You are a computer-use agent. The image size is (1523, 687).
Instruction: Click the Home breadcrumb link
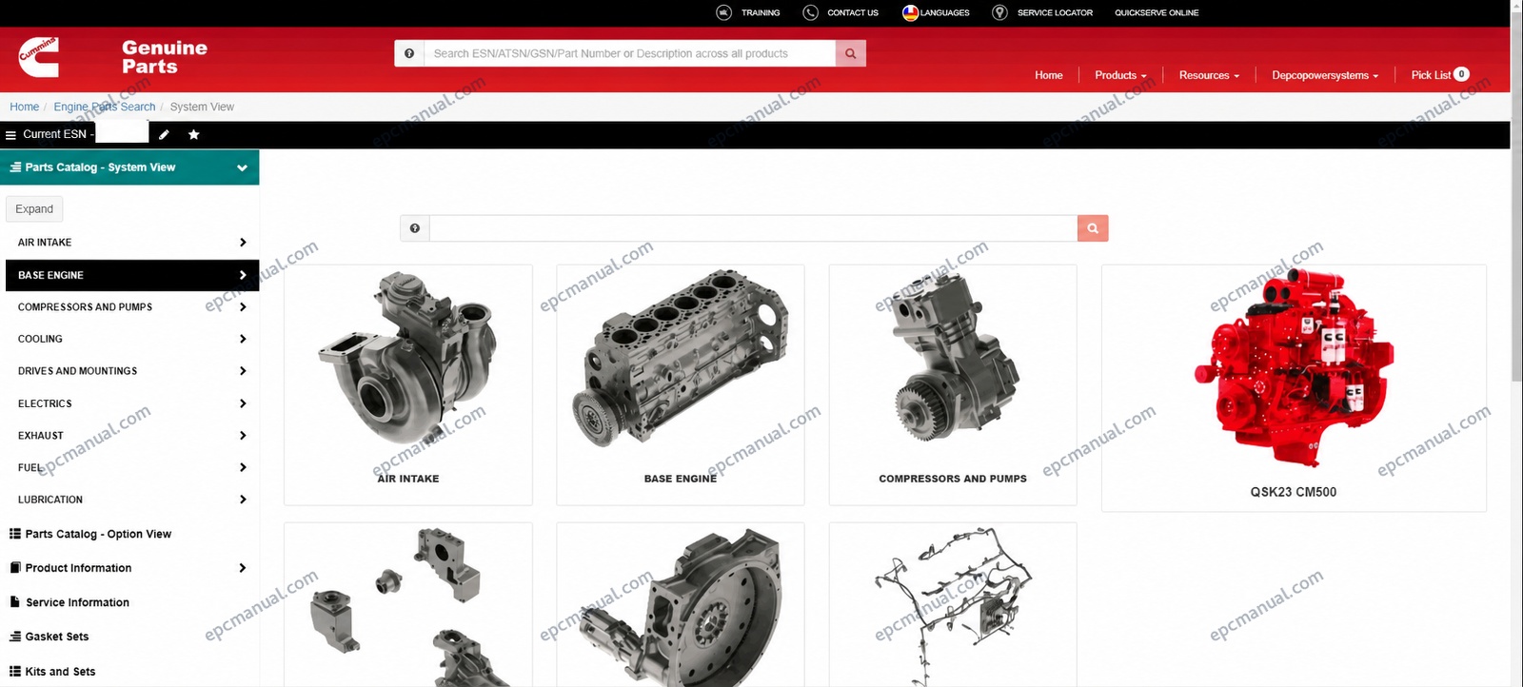pyautogui.click(x=24, y=107)
